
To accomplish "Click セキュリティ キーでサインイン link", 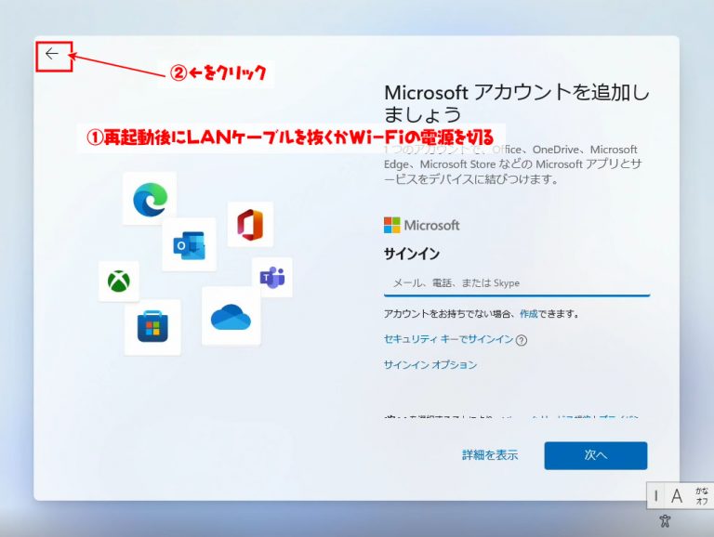I will coord(448,339).
